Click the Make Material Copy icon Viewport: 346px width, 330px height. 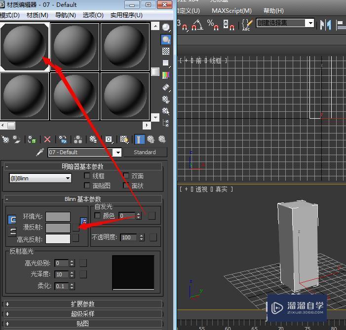(63, 139)
